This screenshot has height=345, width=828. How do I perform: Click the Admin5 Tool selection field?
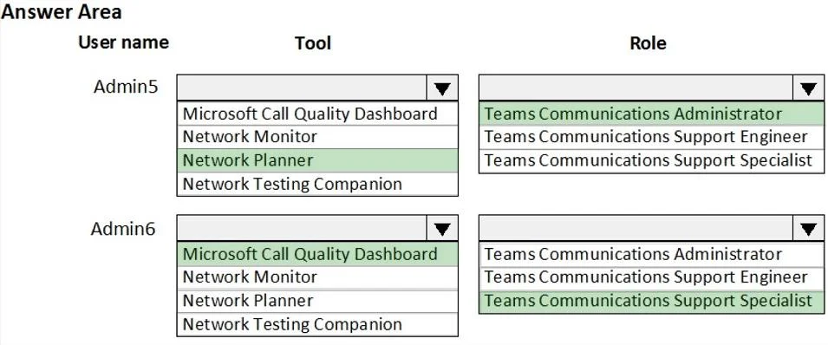click(x=302, y=88)
